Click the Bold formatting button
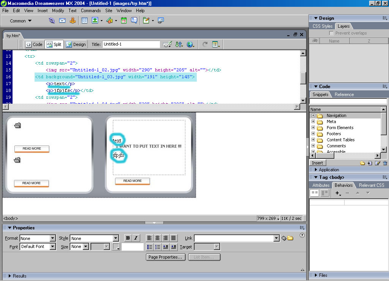389x281 pixels. tap(128, 238)
